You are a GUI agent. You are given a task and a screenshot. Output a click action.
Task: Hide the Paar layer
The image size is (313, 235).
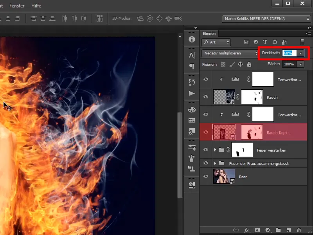(x=206, y=176)
